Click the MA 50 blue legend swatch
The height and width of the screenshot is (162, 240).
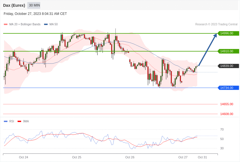point(46,24)
